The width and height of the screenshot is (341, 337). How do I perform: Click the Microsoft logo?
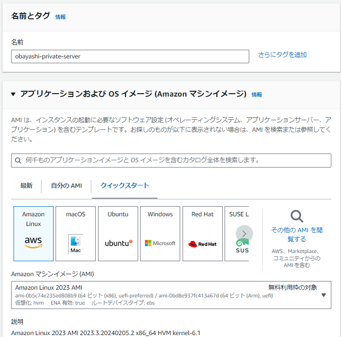point(160,243)
